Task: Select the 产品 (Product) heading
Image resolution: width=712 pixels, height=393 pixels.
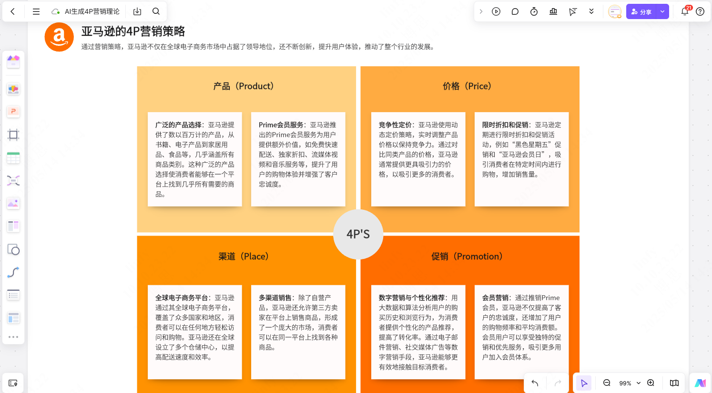Action: 244,86
